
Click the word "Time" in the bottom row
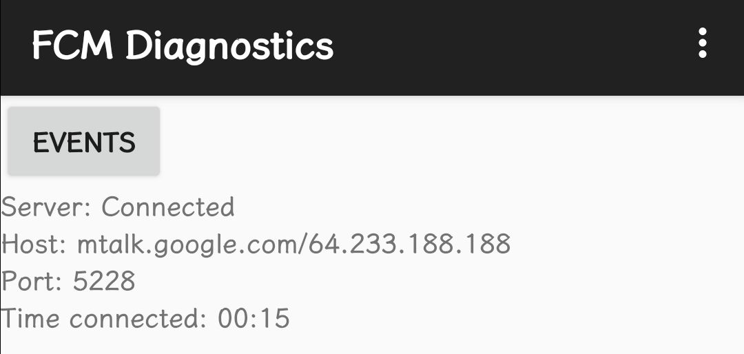[x=30, y=318]
